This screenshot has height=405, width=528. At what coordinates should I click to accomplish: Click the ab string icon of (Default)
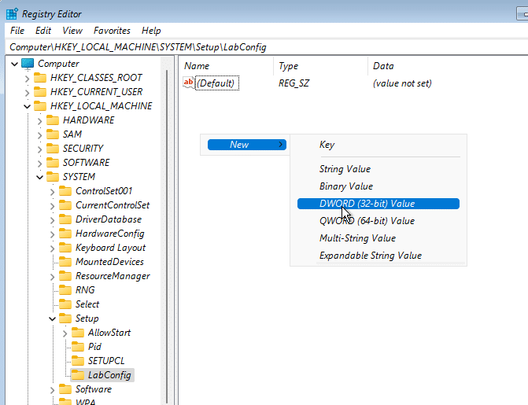(x=189, y=83)
